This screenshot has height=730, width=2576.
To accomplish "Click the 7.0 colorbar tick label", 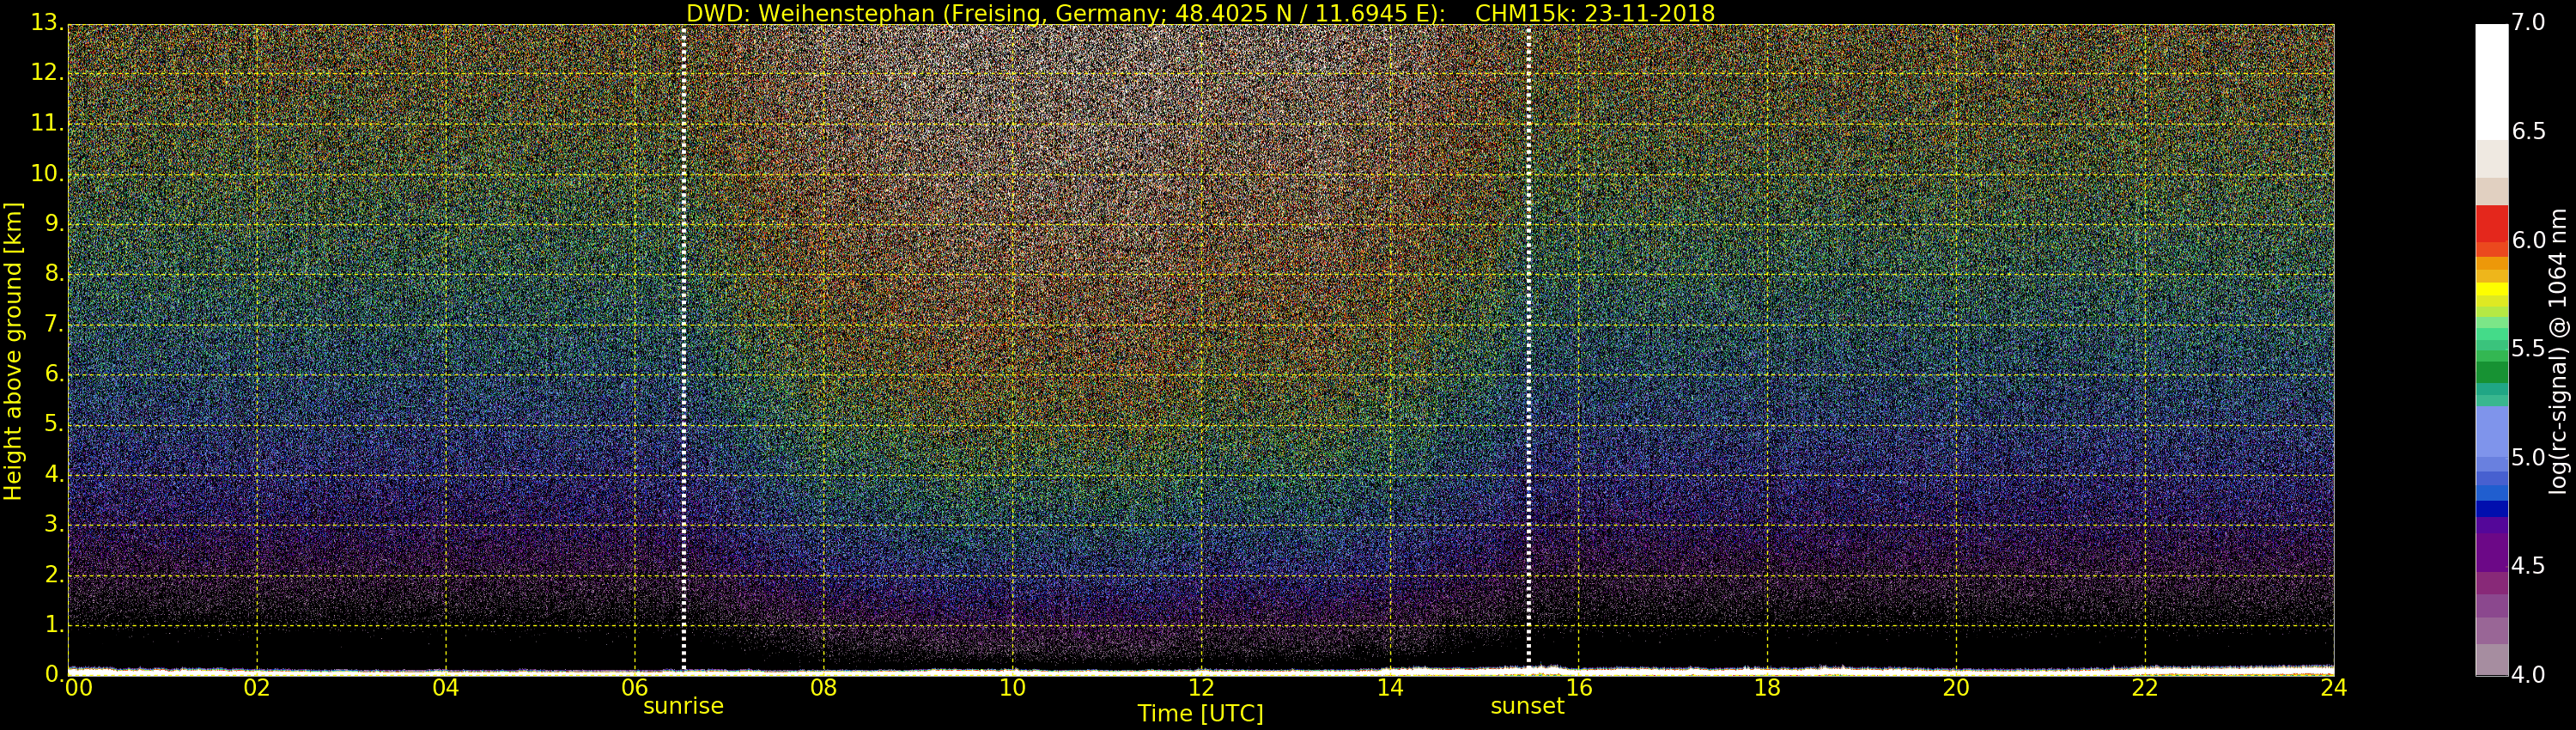I will coord(2529,22).
